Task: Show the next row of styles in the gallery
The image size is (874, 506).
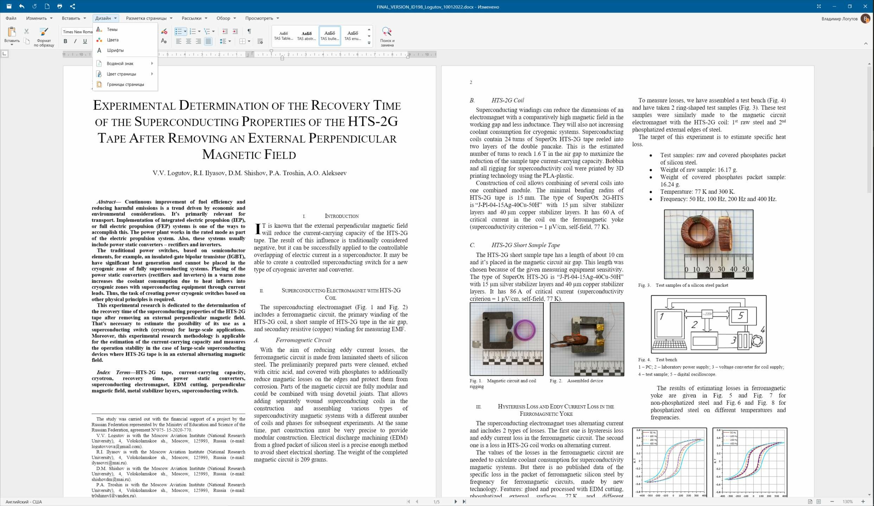Action: click(x=369, y=36)
